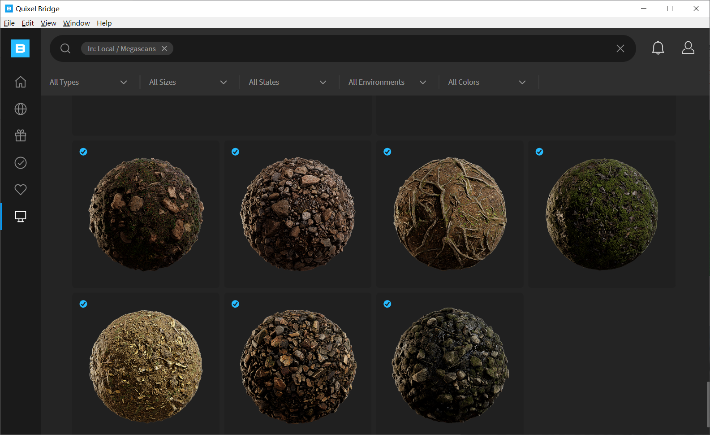The width and height of the screenshot is (710, 435).
Task: Expand the All Types dropdown
Action: [88, 82]
